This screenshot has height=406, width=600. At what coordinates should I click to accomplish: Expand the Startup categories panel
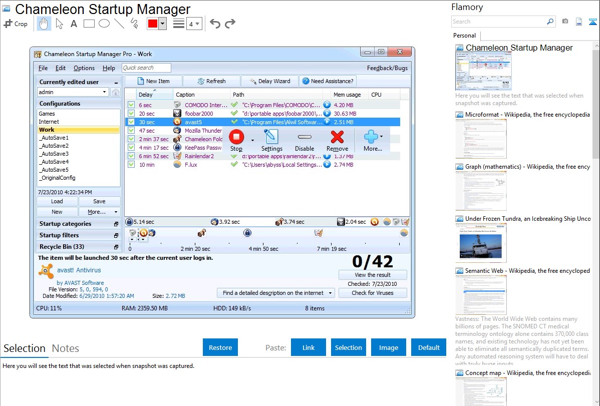pos(116,224)
